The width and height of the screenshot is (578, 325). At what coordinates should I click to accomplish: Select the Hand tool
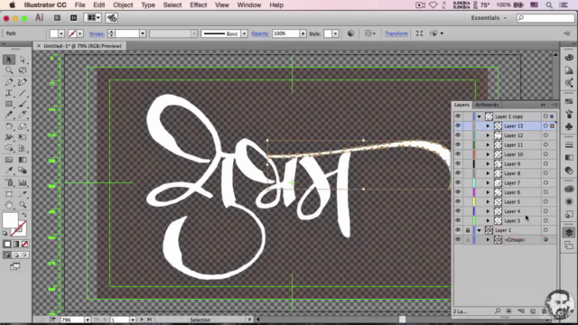click(9, 205)
